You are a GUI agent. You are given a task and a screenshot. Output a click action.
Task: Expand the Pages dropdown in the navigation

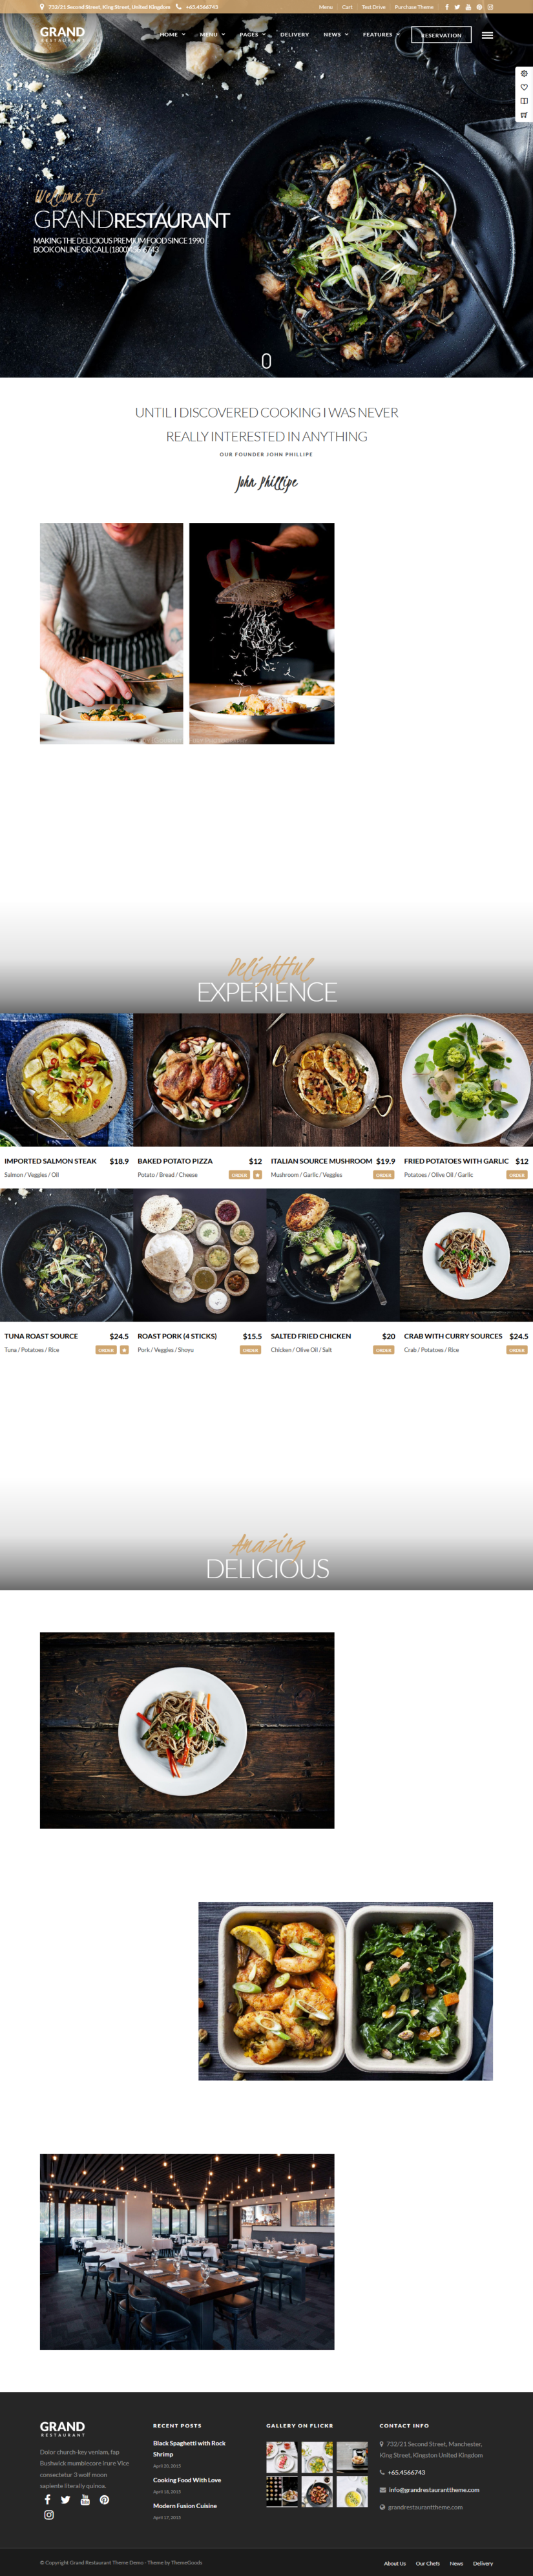click(252, 34)
